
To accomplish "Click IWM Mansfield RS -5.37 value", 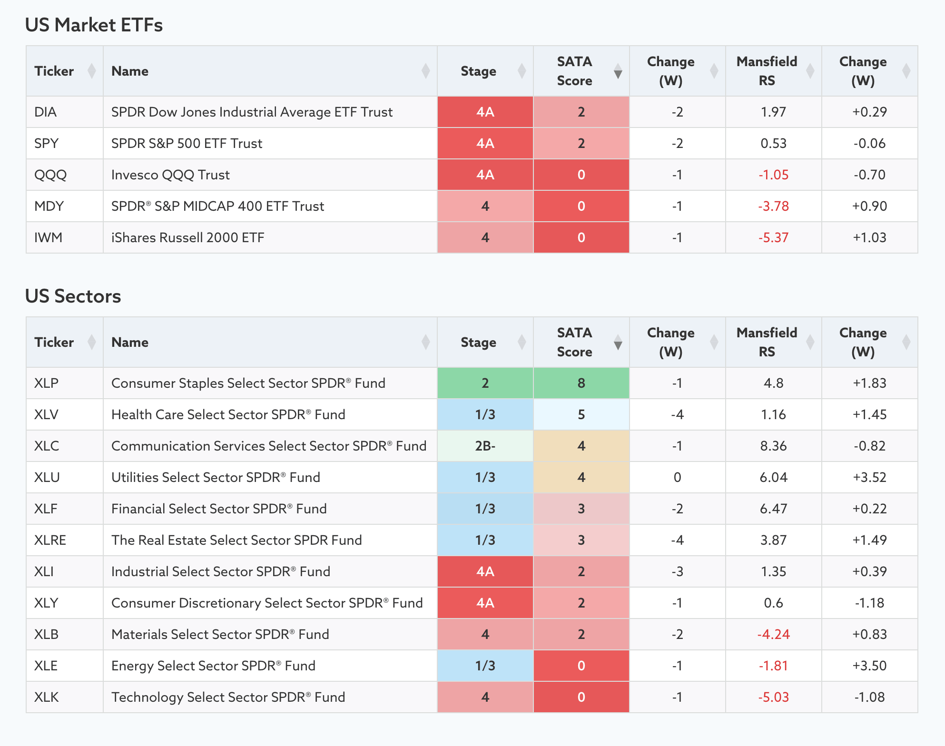I will (x=774, y=237).
